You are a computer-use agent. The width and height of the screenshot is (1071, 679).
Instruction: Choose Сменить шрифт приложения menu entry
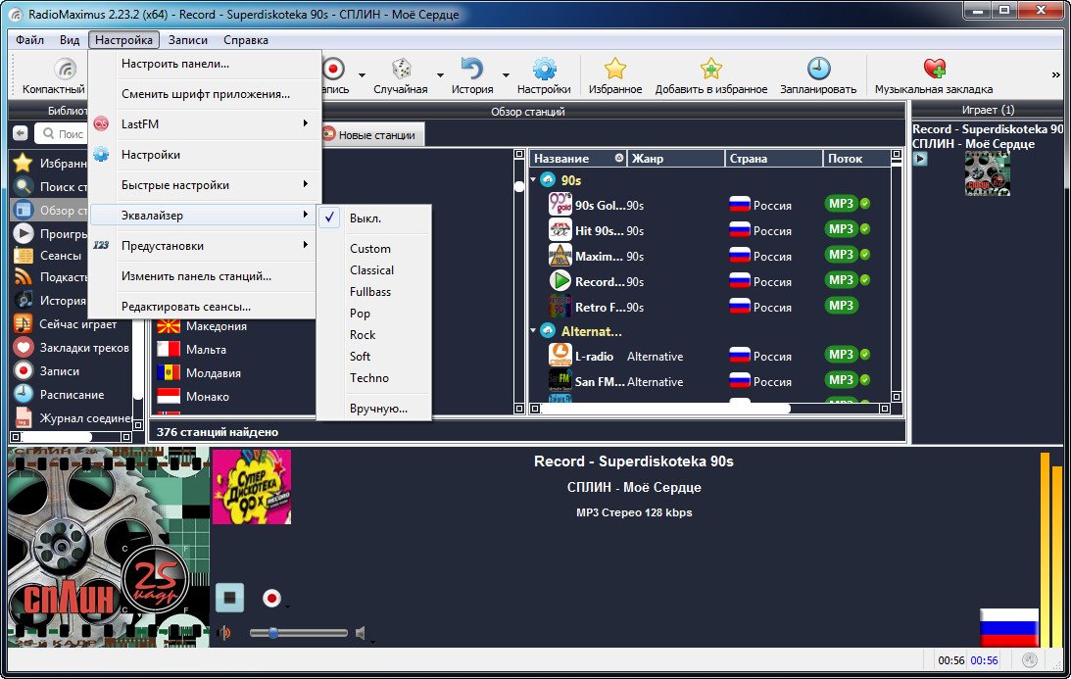point(205,94)
